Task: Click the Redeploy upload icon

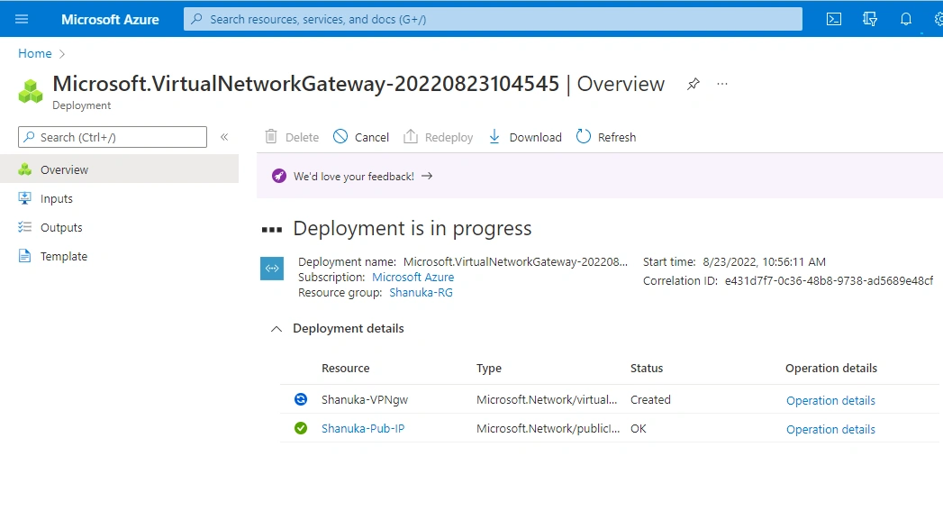Action: (410, 137)
